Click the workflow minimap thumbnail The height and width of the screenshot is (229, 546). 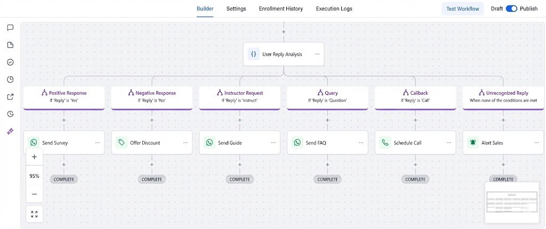pos(512,202)
